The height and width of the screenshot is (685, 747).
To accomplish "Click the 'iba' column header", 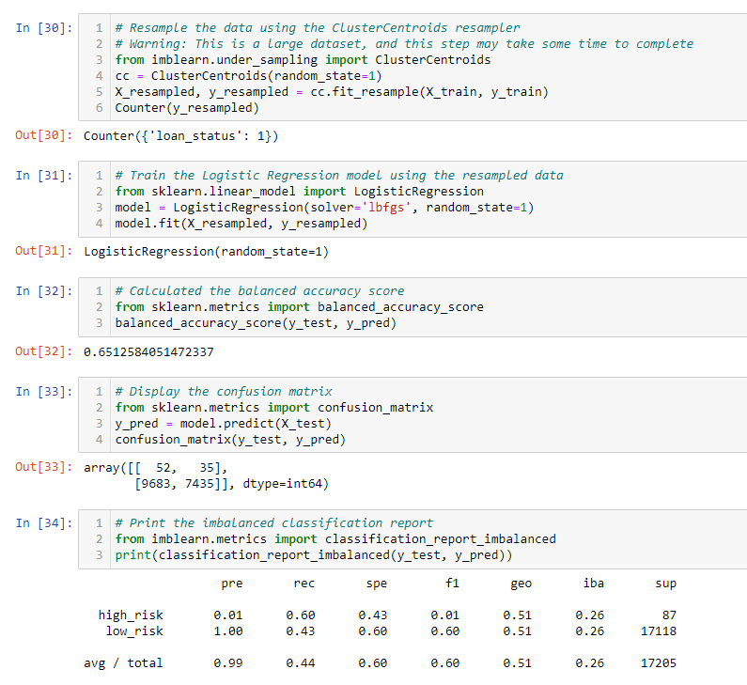I will [593, 584].
